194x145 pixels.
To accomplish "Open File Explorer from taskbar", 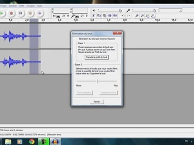I will point(8,142).
